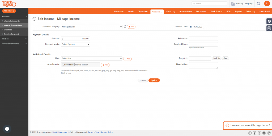Viewport: 272px width, 136px height.
Task: Visit the Pinterest social icon
Action: tap(269, 133)
